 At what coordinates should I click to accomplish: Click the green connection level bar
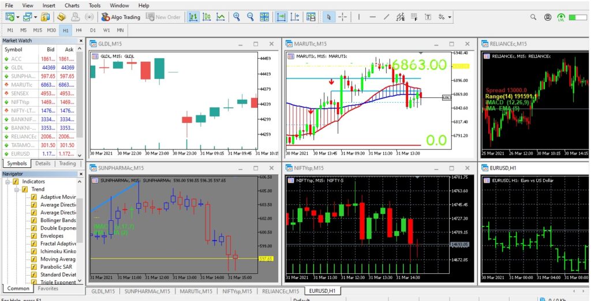pos(578,17)
